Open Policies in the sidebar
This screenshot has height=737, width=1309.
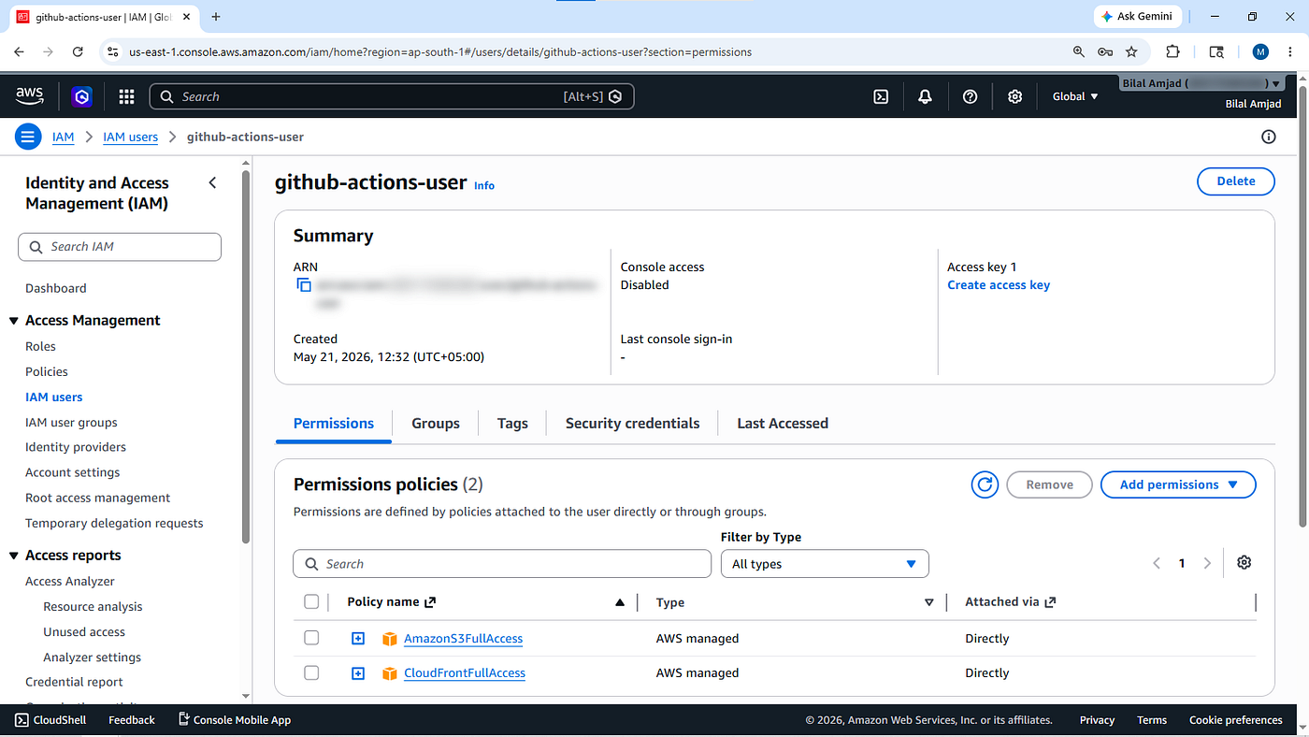[47, 371]
